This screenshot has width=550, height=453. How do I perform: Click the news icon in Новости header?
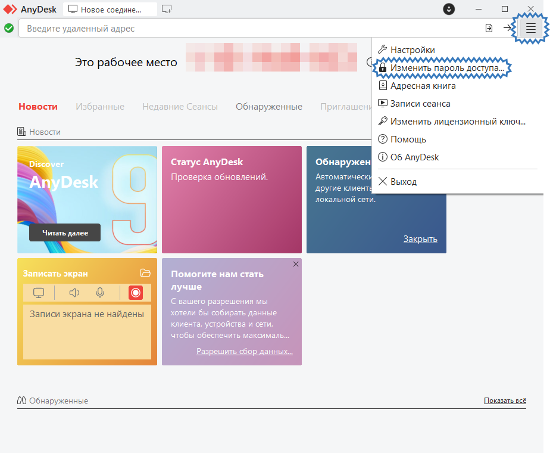(22, 132)
